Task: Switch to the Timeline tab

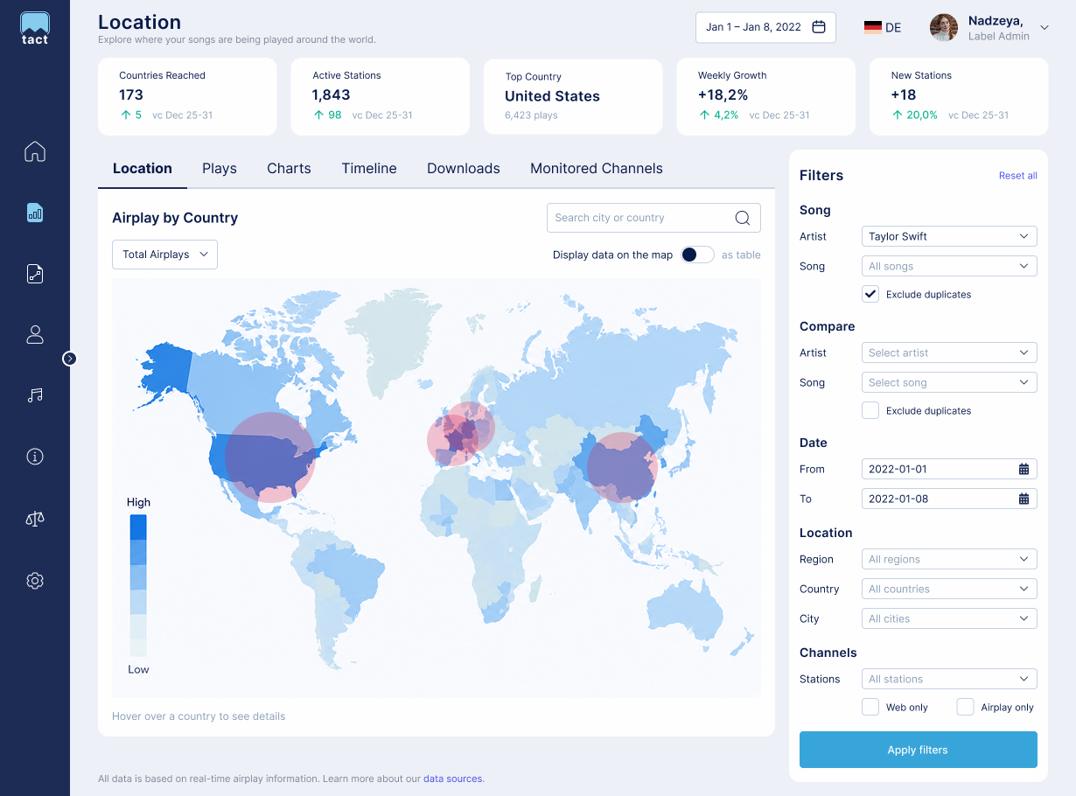Action: coord(369,168)
